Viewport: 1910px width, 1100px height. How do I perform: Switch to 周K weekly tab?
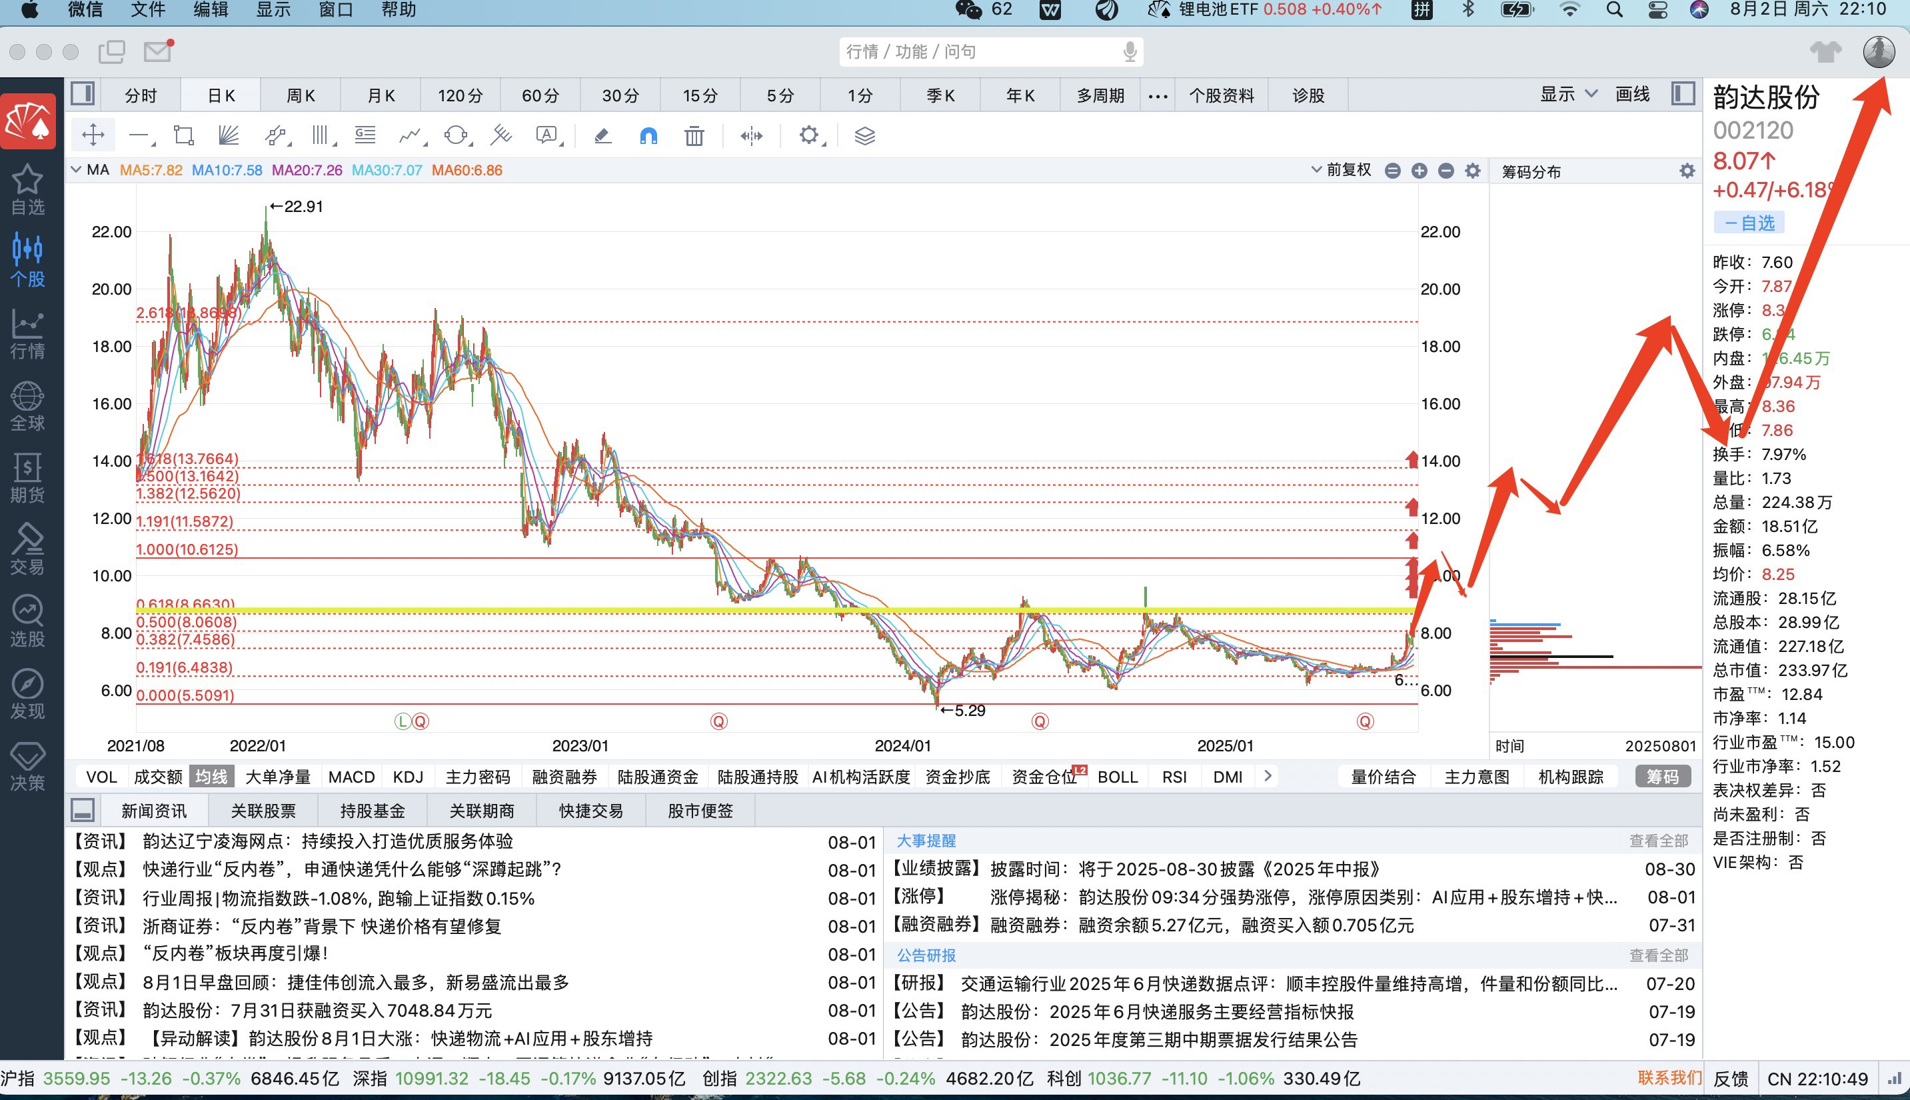[x=301, y=96]
